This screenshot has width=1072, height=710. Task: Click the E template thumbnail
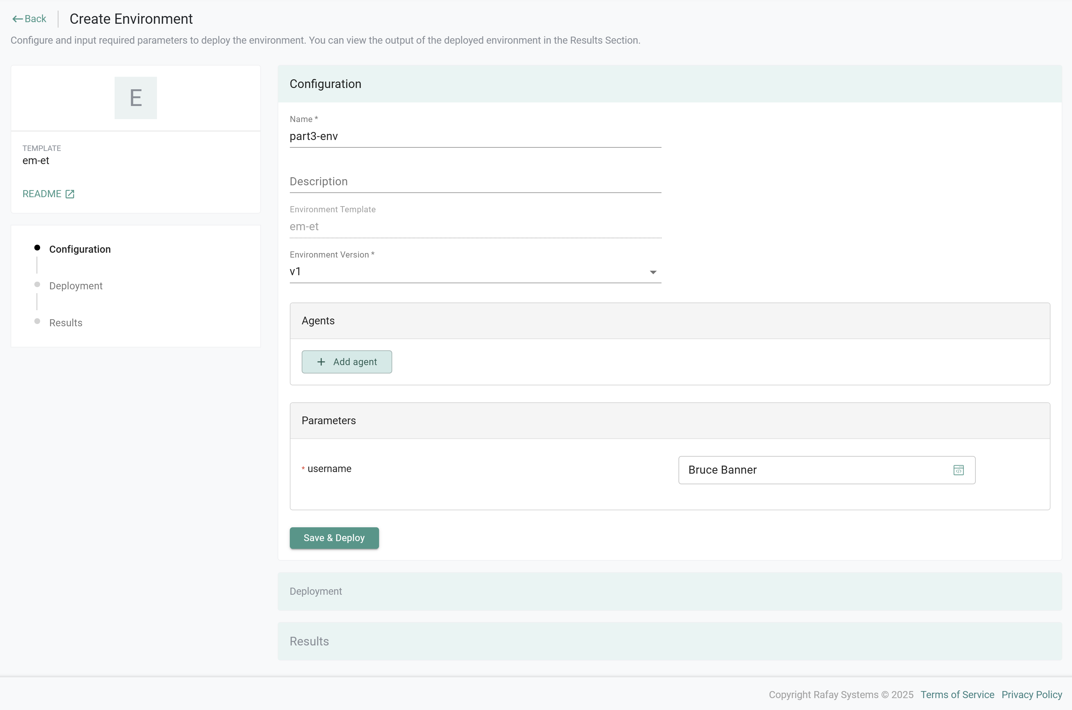(135, 98)
